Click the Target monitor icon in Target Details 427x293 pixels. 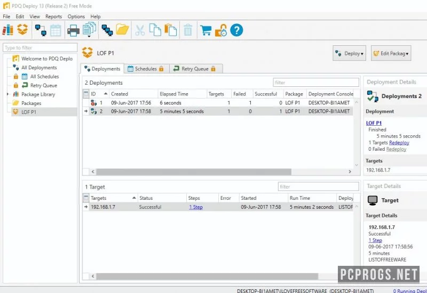tap(372, 201)
